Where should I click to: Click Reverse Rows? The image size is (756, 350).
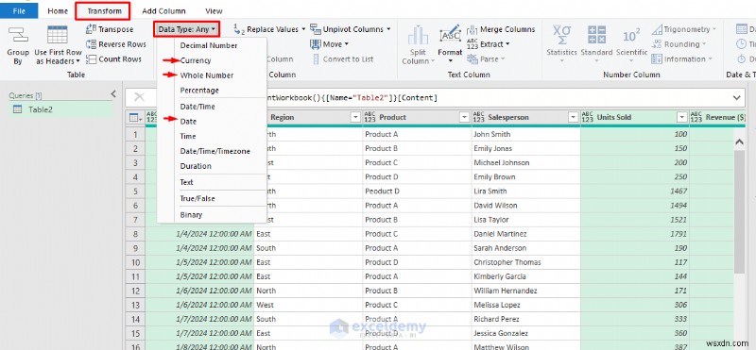click(116, 44)
